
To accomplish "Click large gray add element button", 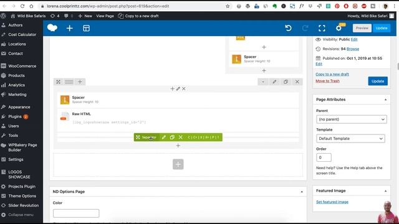I will tap(178, 164).
